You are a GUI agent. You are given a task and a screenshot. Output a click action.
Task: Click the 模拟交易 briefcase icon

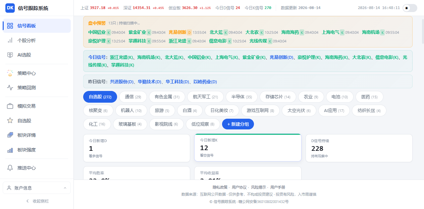pyautogui.click(x=10, y=106)
